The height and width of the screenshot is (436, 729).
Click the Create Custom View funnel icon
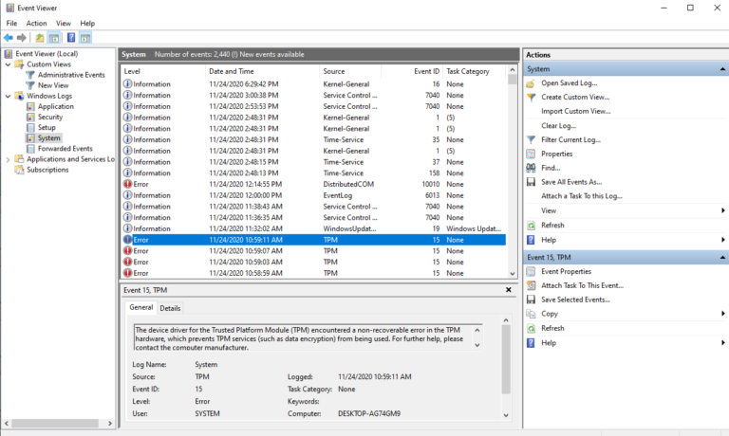(531, 98)
